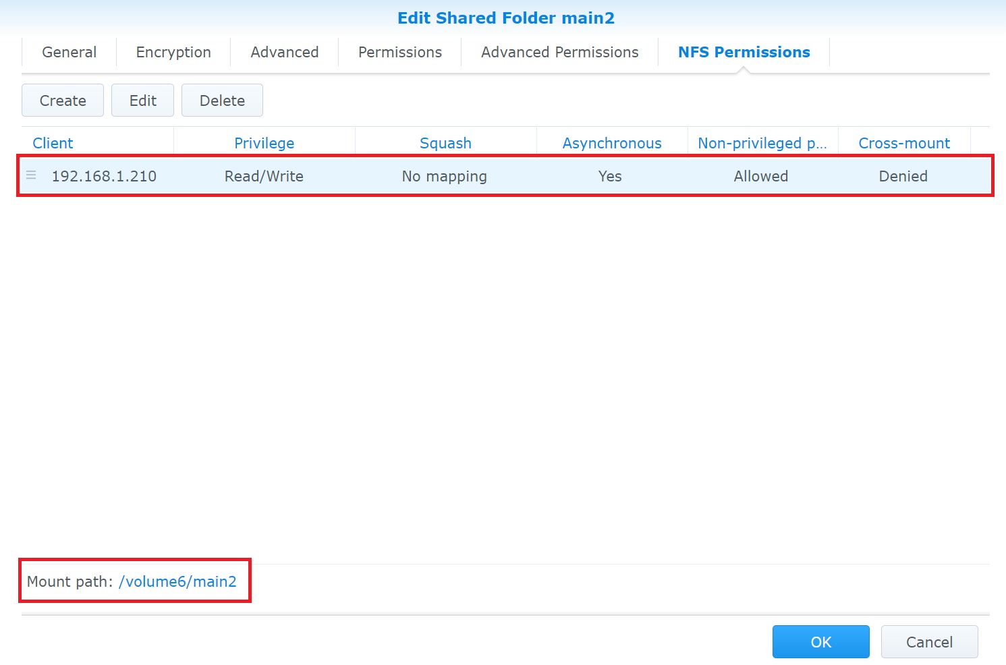Cancel the Edit Shared Folder dialog
The height and width of the screenshot is (665, 1006).
(929, 641)
